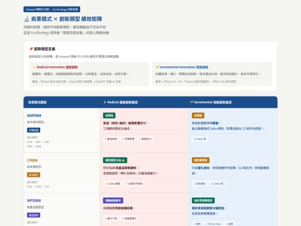Click the 12個月內見效 chip in the CRBM row

pos(134,184)
